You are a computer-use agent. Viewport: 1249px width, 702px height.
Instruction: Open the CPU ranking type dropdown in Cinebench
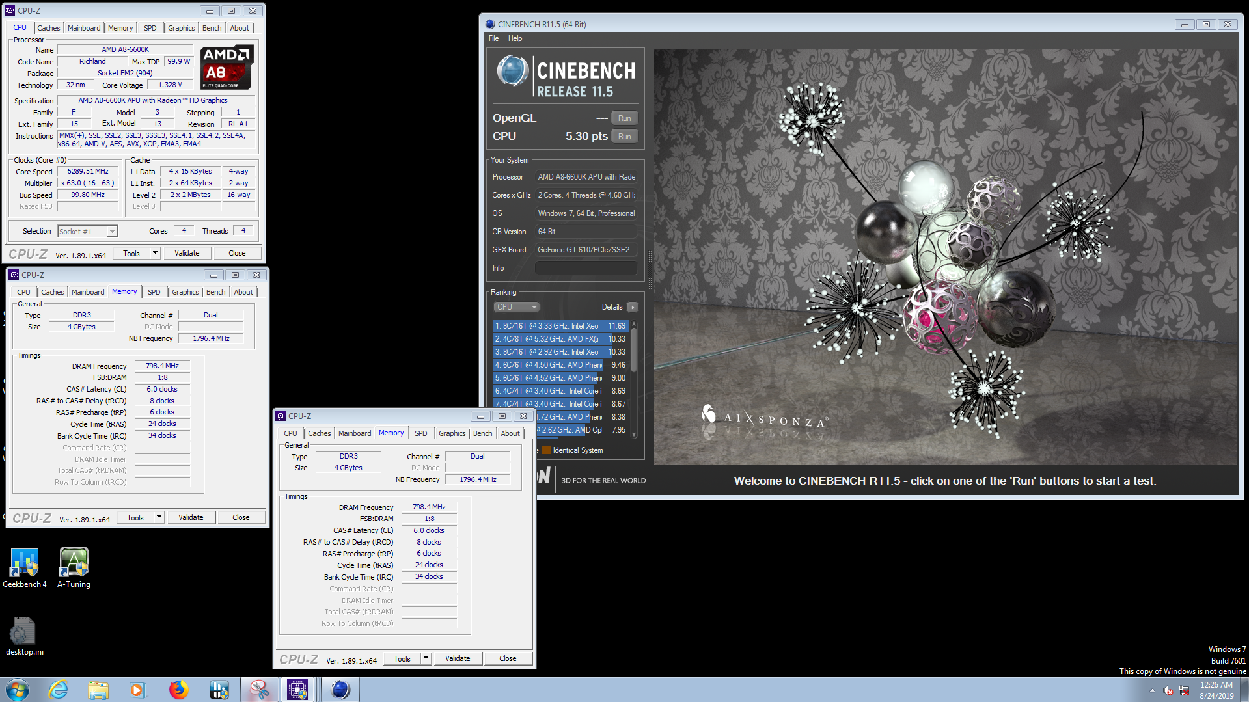517,307
